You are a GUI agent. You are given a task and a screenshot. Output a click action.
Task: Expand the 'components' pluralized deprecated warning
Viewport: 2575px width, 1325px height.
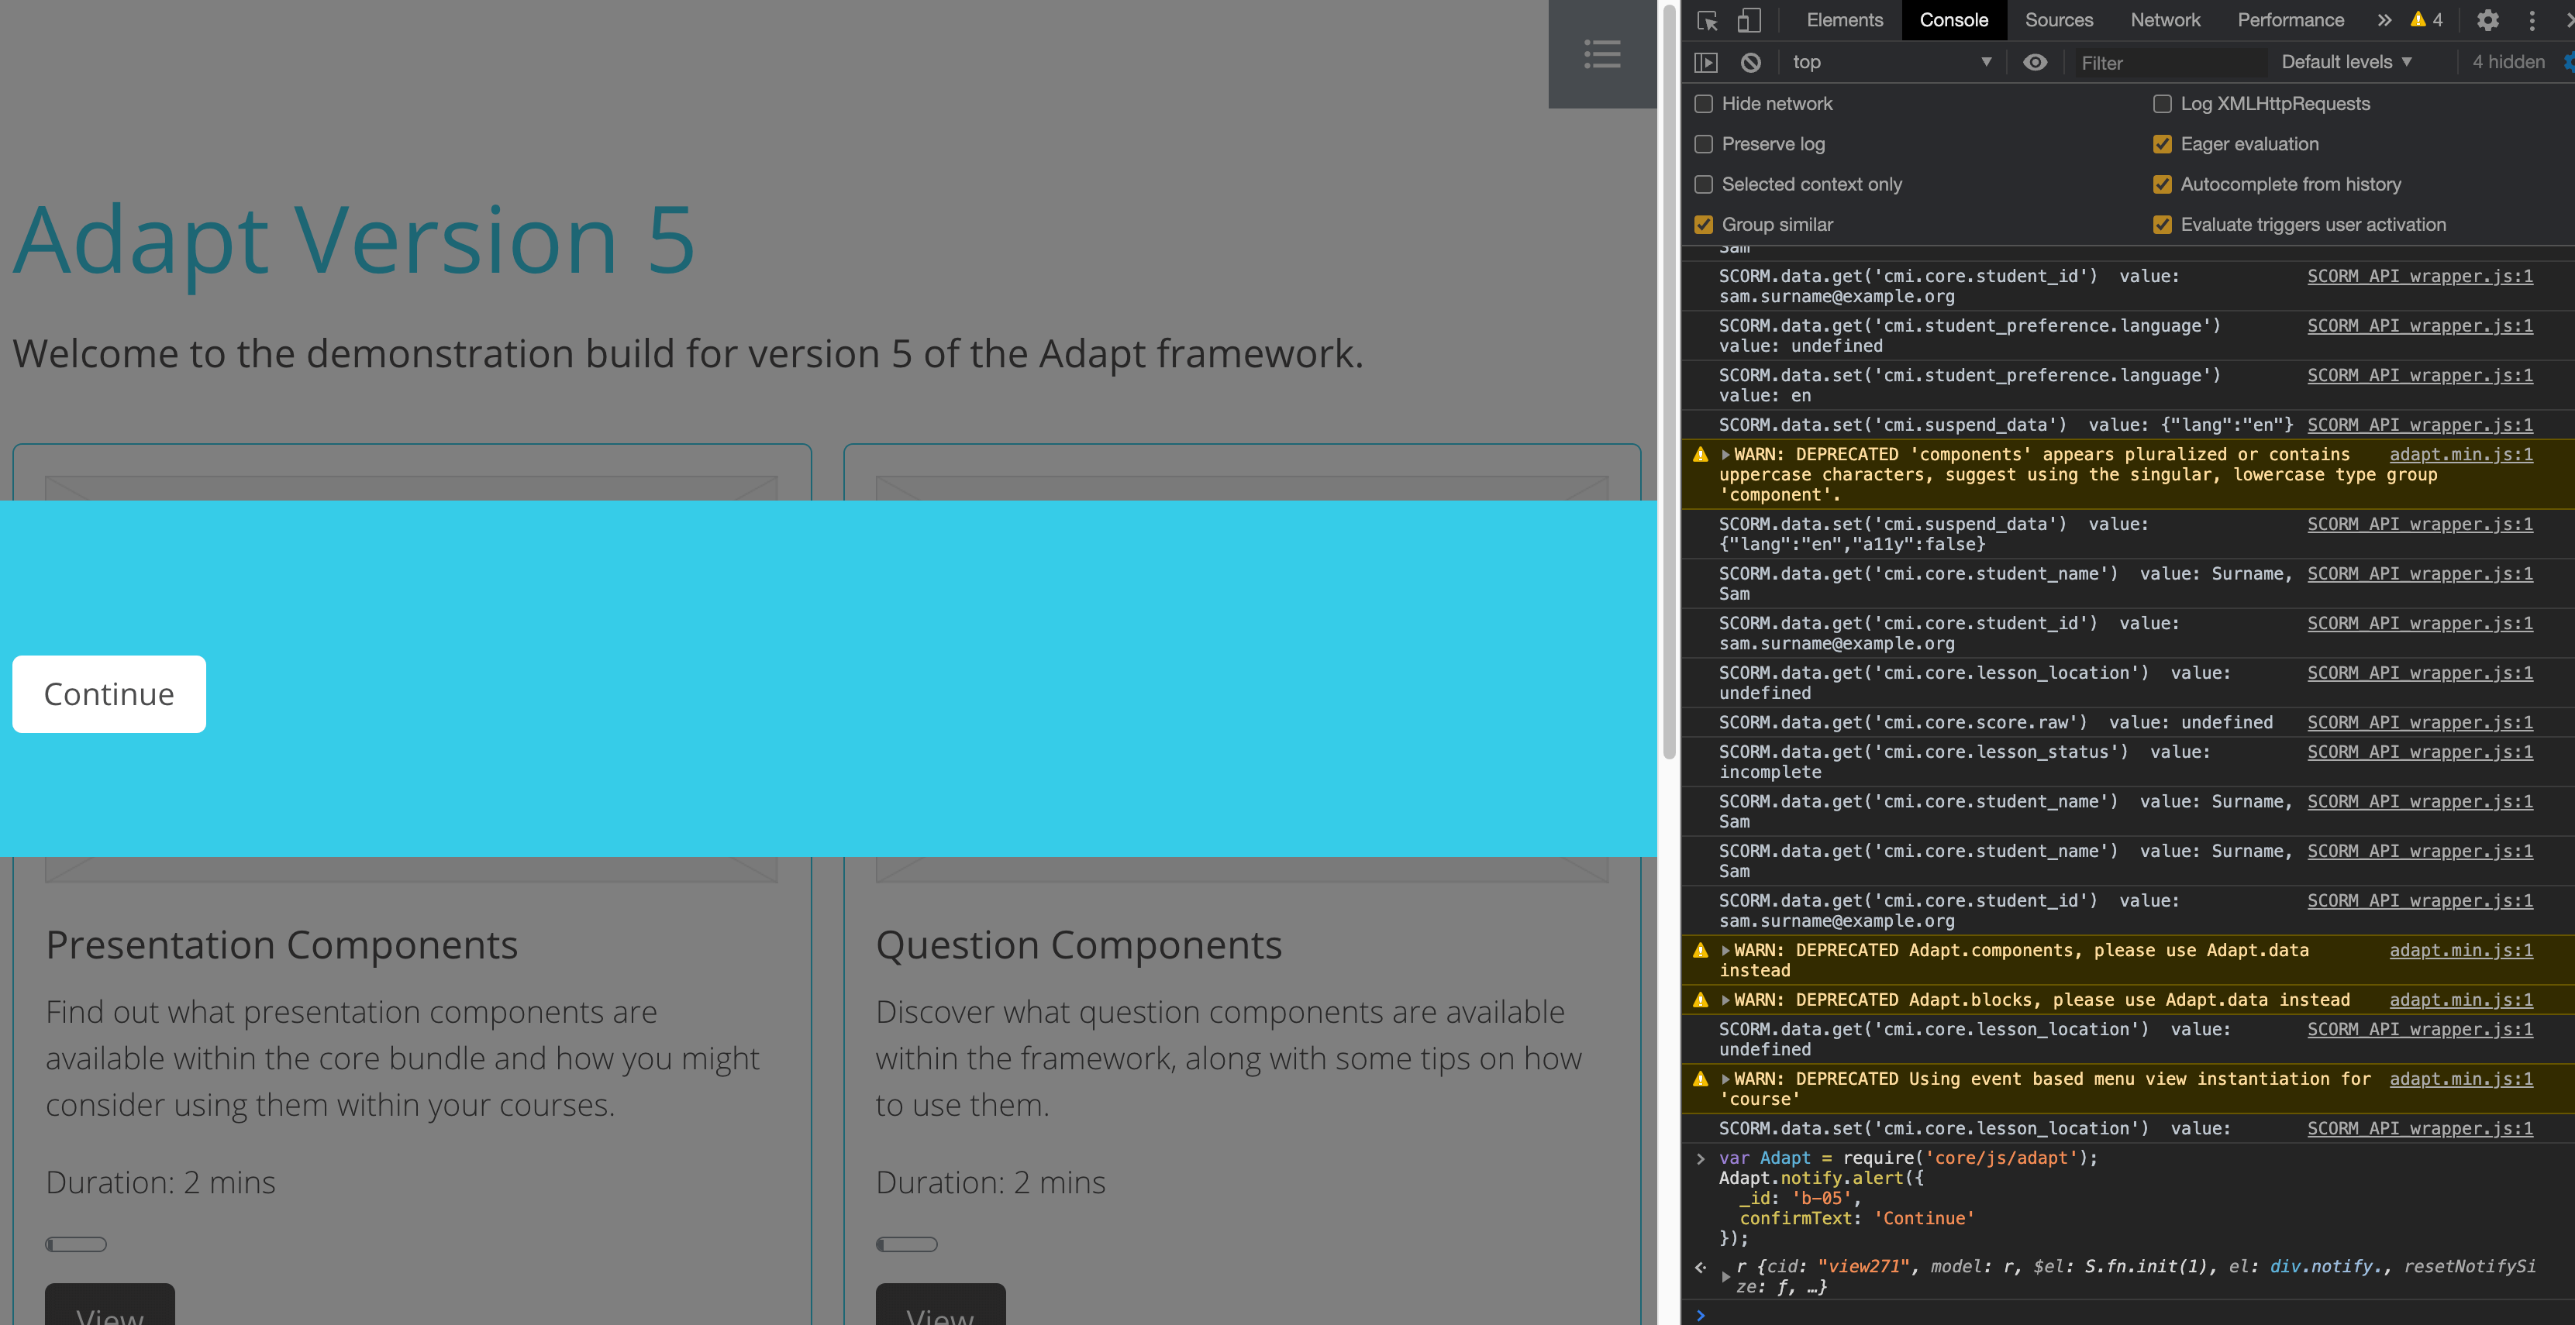point(1725,455)
